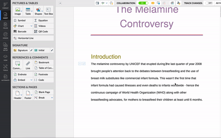
Task: Insert a Symbol
Action: (23, 20)
